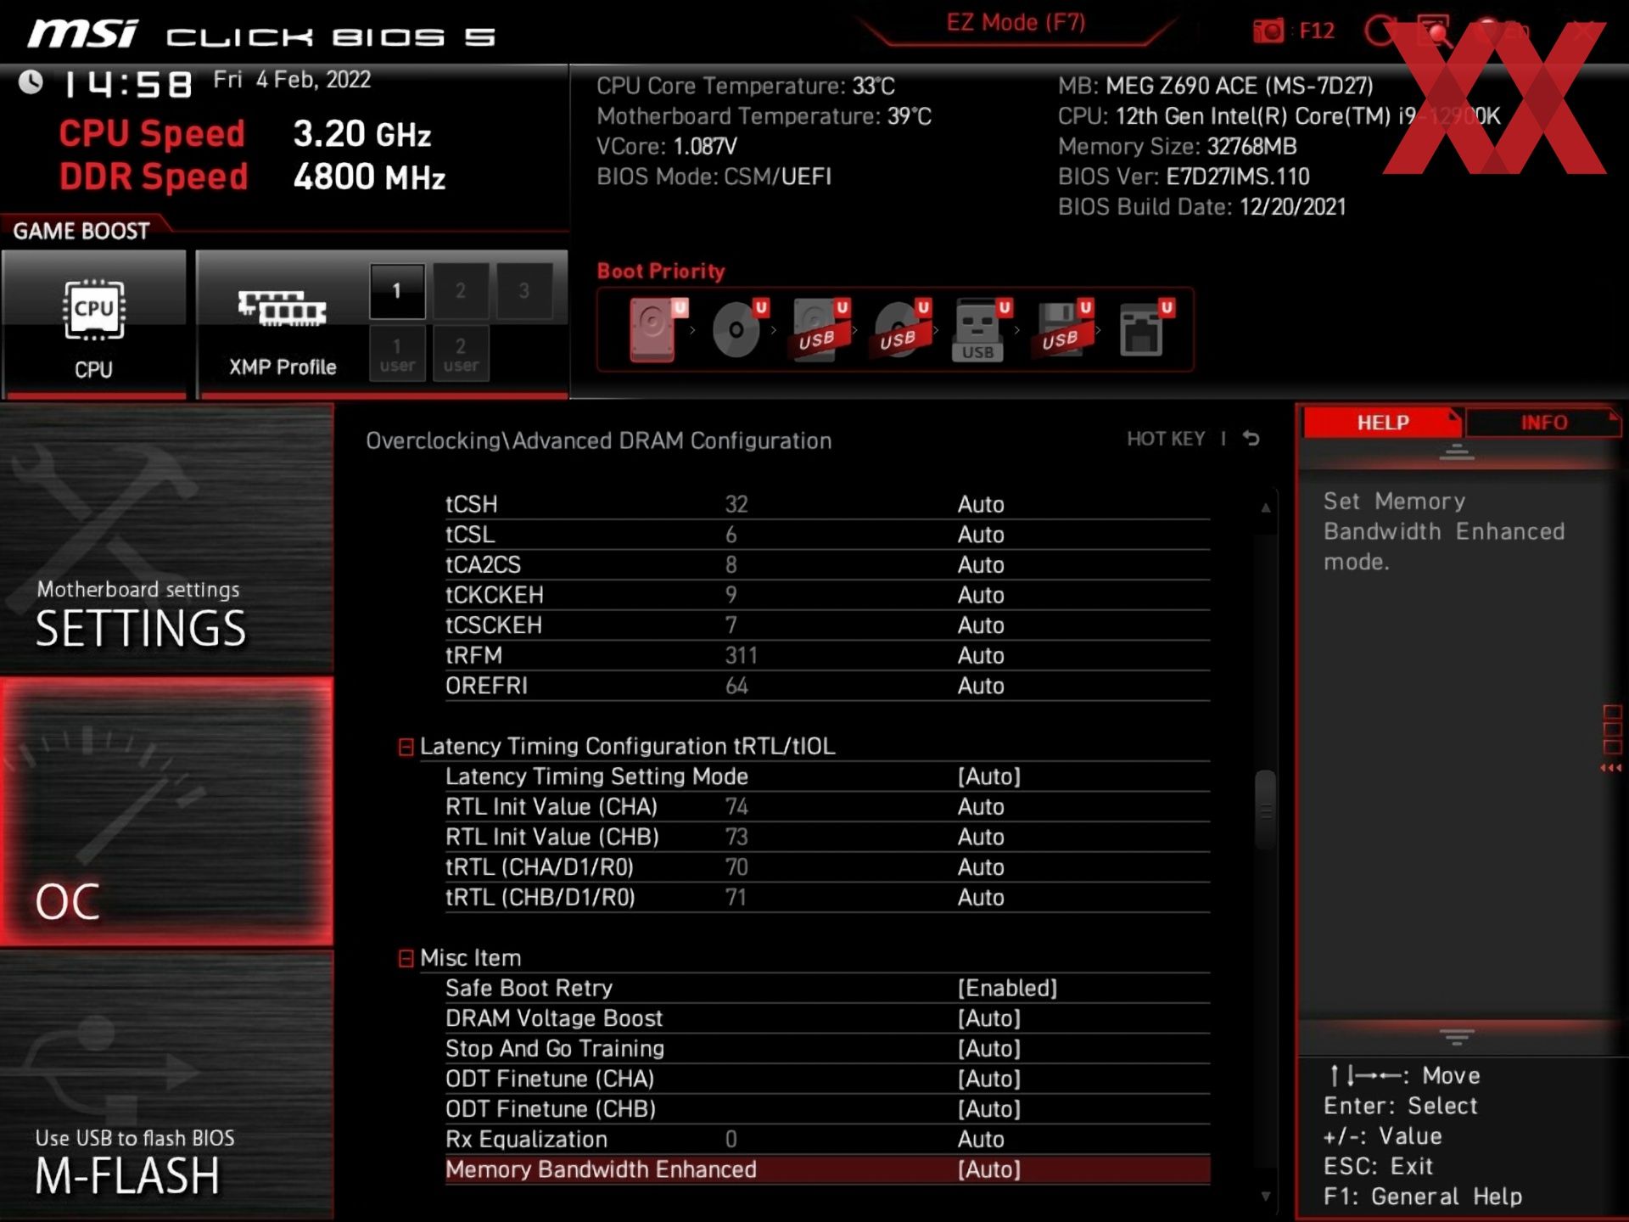Click tRTL (CHB/D1/R0) Auto field
Screen dimensions: 1629x1222
coord(981,898)
